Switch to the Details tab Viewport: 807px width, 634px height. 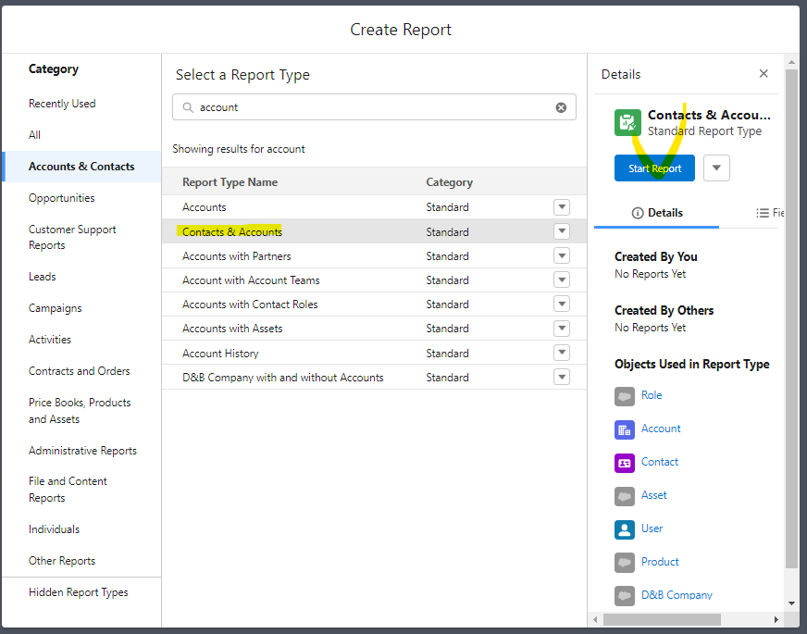[656, 213]
